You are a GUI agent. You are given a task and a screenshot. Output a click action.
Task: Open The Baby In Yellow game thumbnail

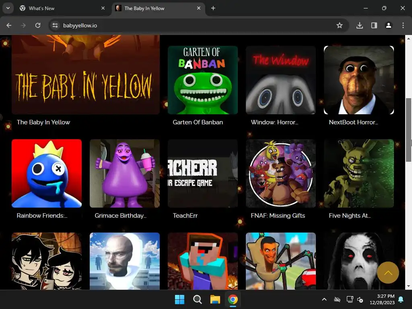tap(86, 74)
